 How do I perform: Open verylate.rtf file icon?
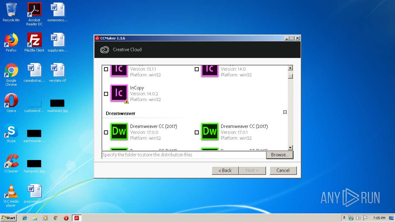[57, 73]
